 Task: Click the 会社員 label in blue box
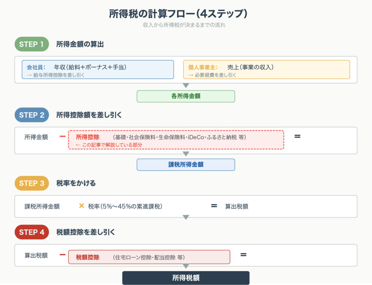(x=36, y=67)
